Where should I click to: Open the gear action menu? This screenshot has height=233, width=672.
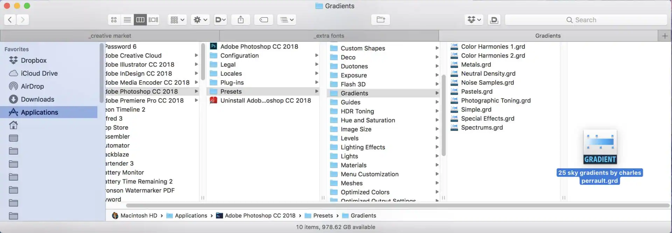[201, 20]
